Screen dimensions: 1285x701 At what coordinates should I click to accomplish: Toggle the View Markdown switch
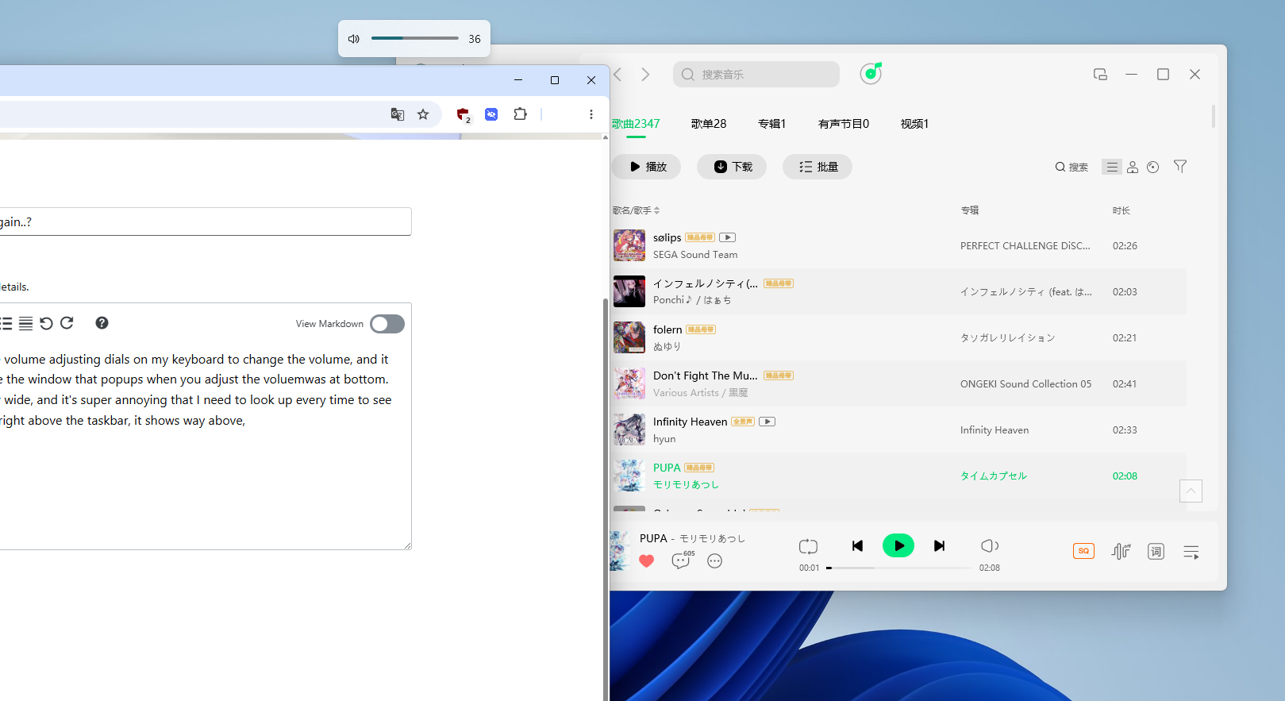(x=387, y=324)
